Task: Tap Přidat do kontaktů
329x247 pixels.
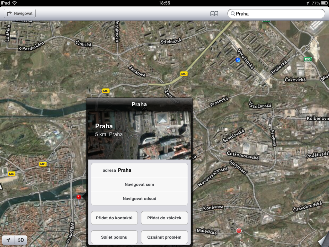Action: click(x=114, y=218)
